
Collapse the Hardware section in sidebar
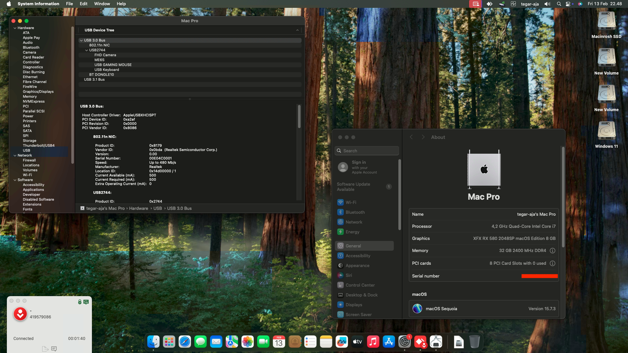tap(15, 28)
